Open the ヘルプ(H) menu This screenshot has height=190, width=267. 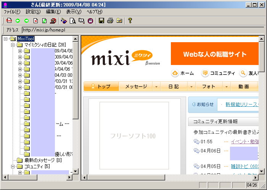pos(95,12)
